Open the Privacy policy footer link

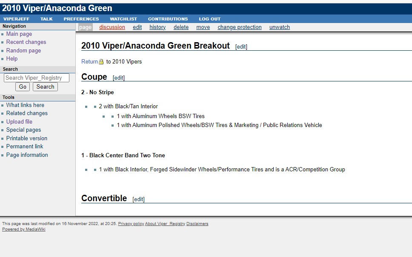pyautogui.click(x=131, y=224)
